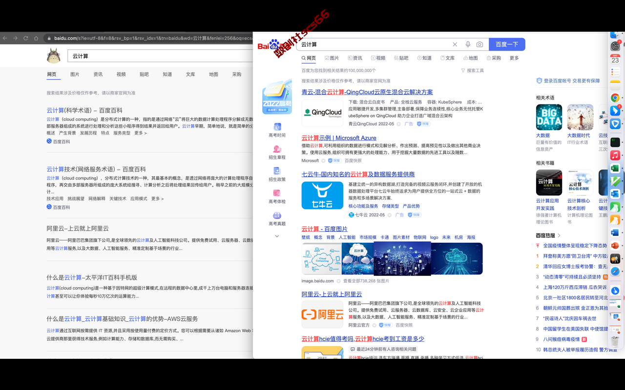Open 云计算示例 Microsoft Azure link

[x=339, y=138]
